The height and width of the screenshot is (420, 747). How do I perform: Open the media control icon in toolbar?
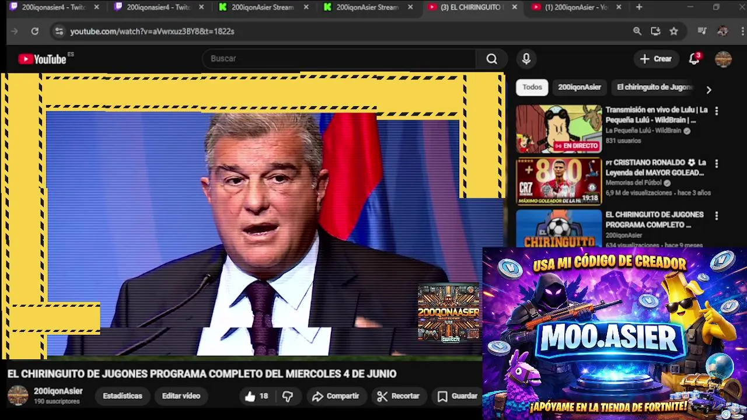coord(702,32)
